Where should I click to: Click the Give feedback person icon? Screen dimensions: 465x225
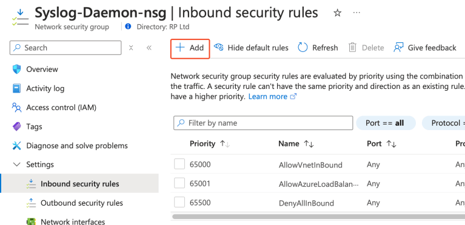tap(398, 47)
